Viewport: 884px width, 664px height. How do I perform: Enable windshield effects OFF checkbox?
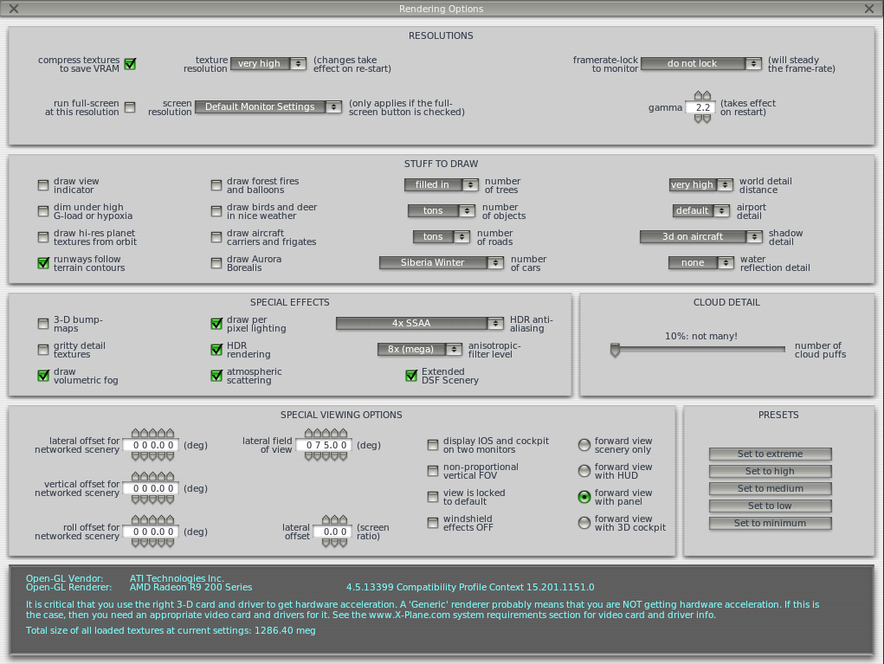coord(433,523)
